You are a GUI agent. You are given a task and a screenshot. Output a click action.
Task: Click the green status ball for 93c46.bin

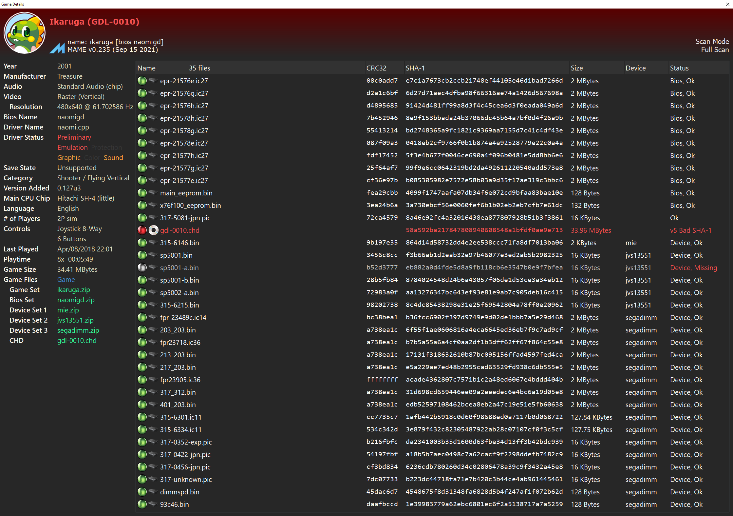coord(142,504)
